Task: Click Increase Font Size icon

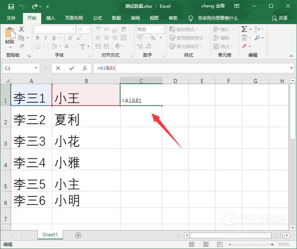Action: pos(70,38)
